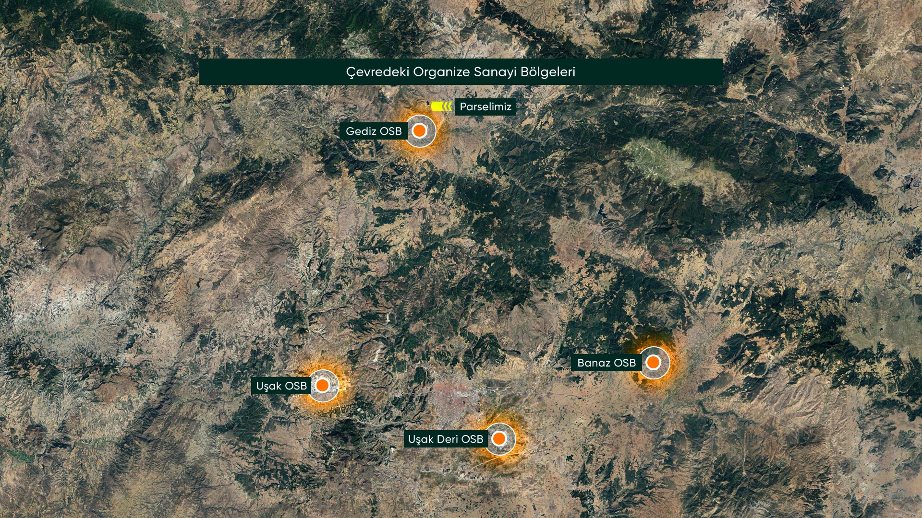Click the Gediz OSB text label
The height and width of the screenshot is (518, 922).
373,131
